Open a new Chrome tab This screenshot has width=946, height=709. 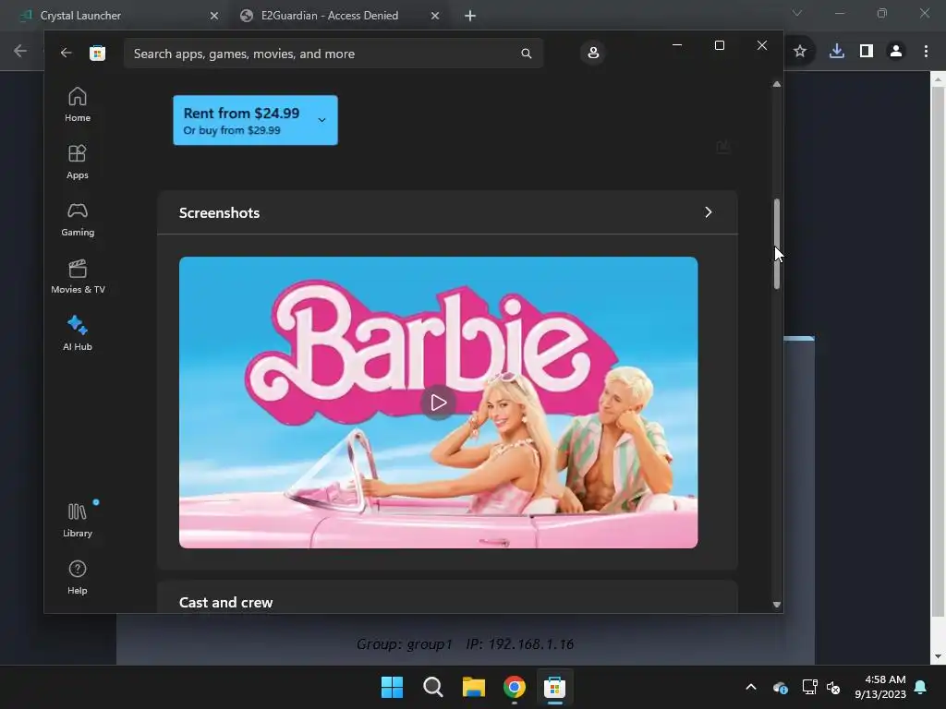pos(470,16)
